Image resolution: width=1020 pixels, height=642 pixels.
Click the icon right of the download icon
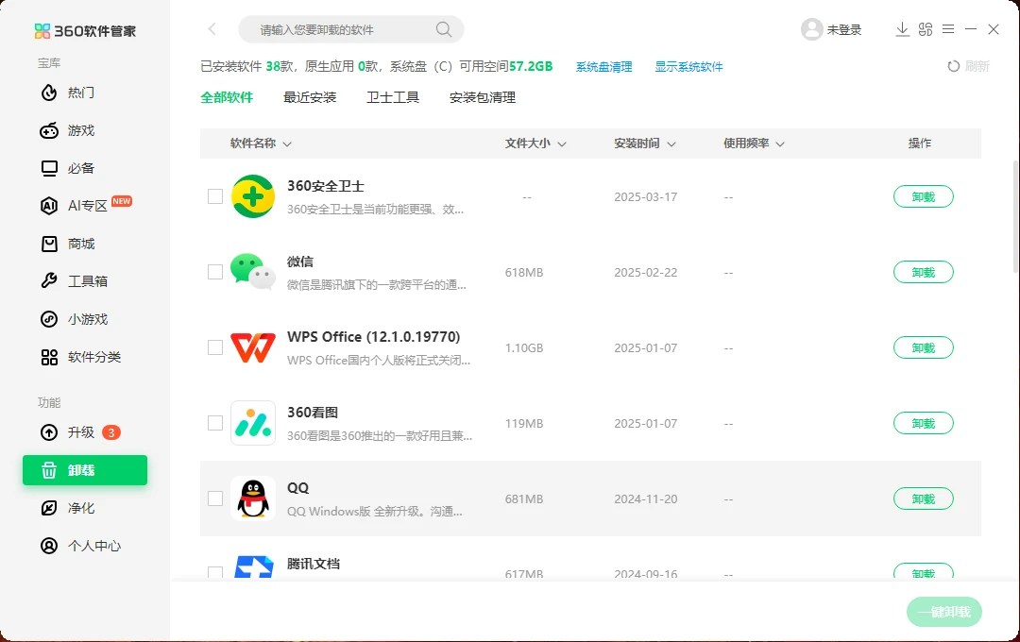926,29
